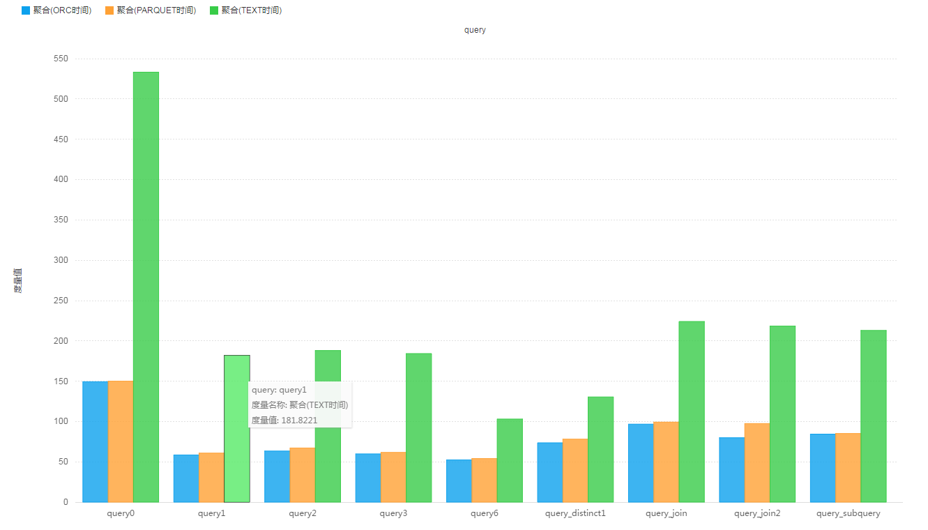
Task: Select the green TEXT bar for query6
Action: (x=510, y=460)
